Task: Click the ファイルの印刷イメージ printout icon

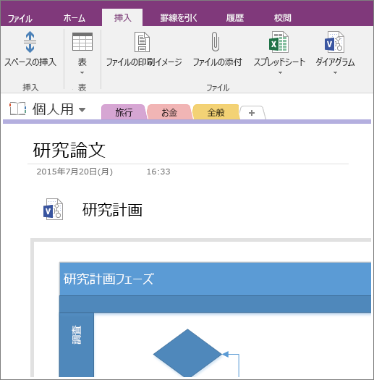Action: (x=143, y=42)
